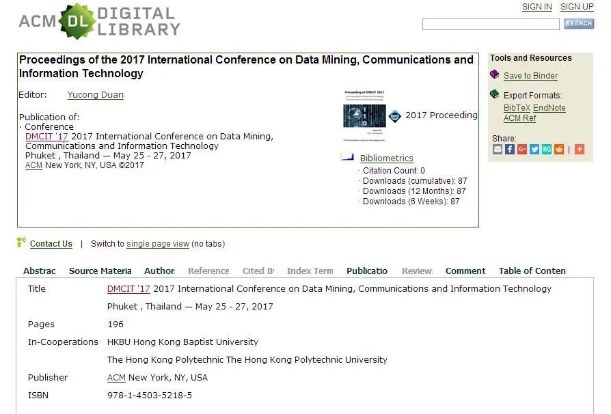The image size is (611, 414).
Task: Click the Downloads (cumulative): 87 entry
Action: [415, 181]
